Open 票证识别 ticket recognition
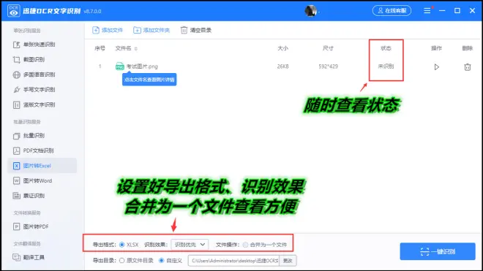The image size is (483, 271). [x=29, y=196]
